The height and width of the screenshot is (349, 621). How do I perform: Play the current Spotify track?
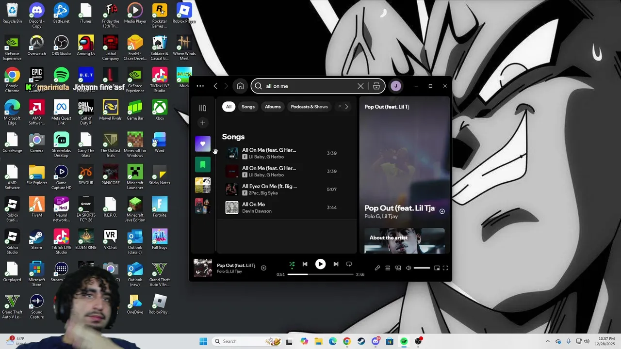coord(320,264)
